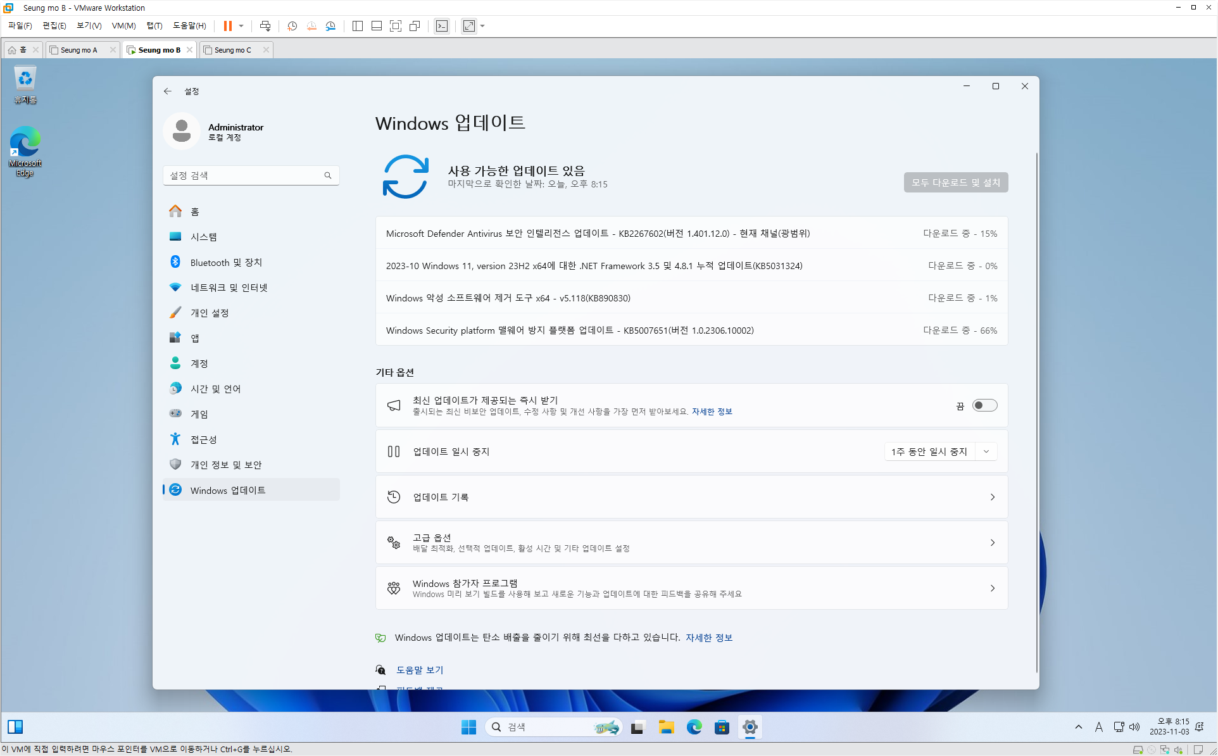Open the VM(M) menu
Viewport: 1218px width, 756px height.
pos(123,26)
